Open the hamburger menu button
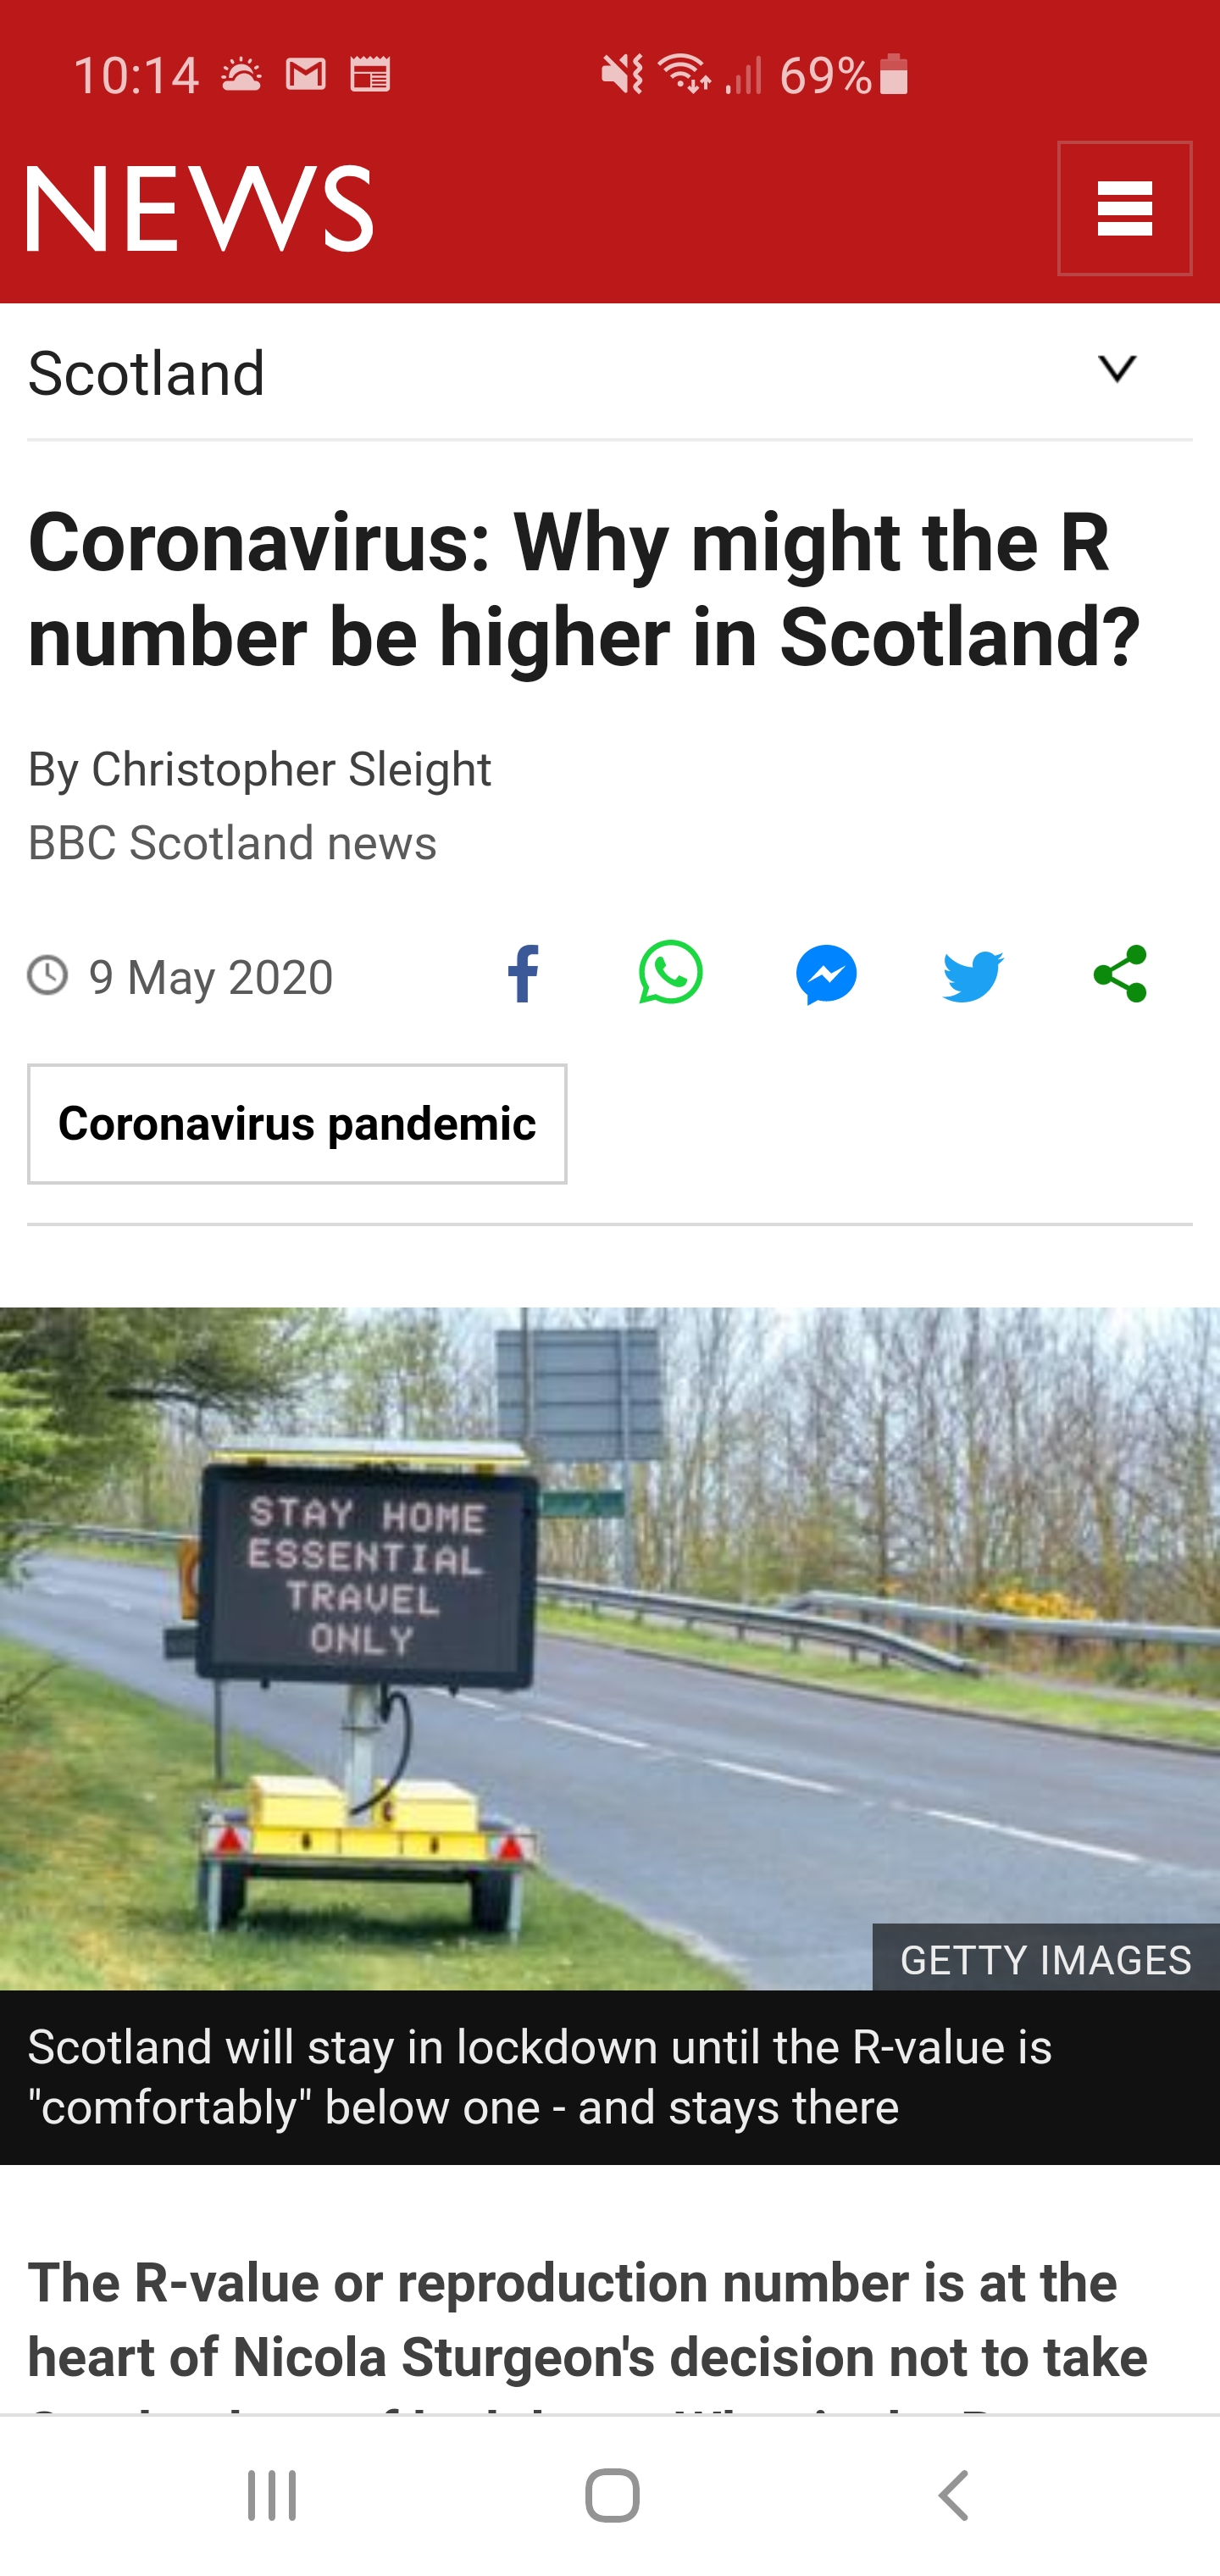The height and width of the screenshot is (2576, 1220). tap(1124, 208)
